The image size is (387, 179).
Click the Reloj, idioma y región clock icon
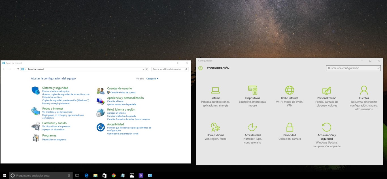[101, 113]
